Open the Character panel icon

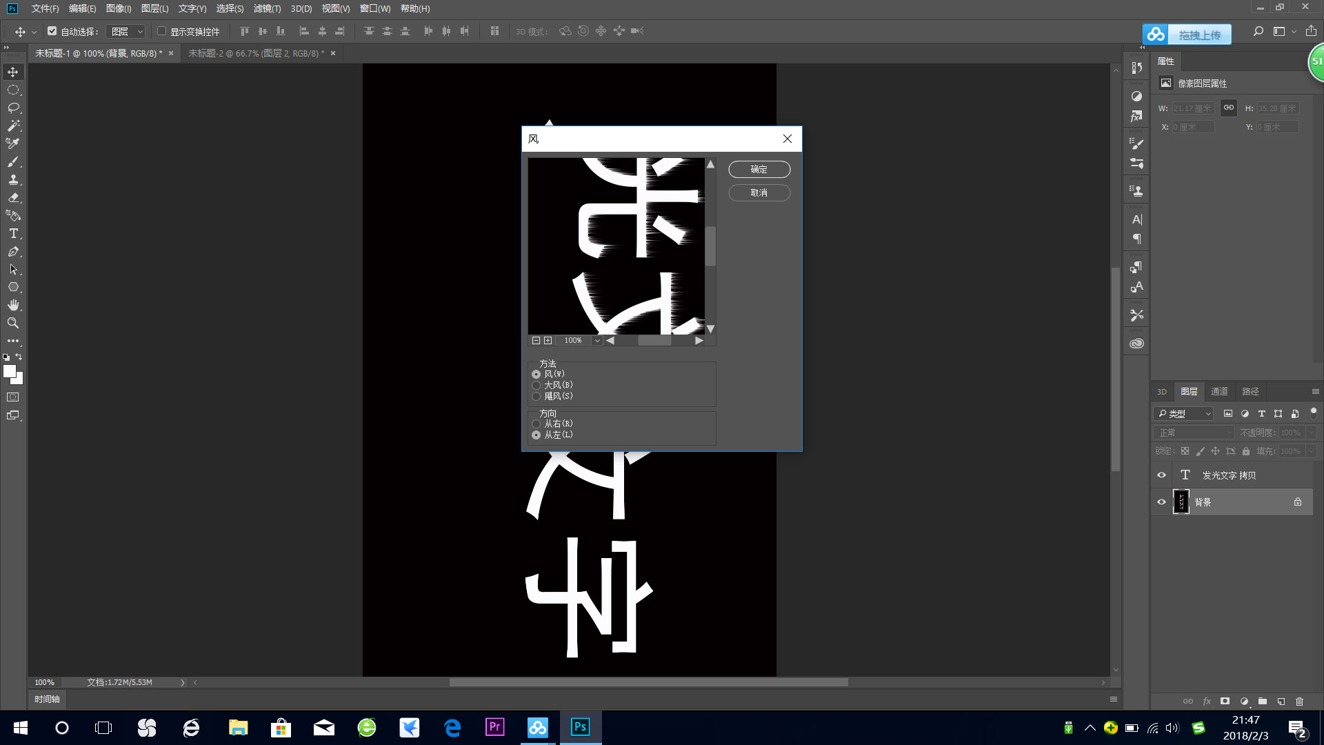1136,219
